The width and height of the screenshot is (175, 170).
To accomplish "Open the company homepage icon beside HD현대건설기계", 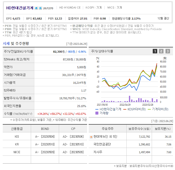I will (36, 8).
